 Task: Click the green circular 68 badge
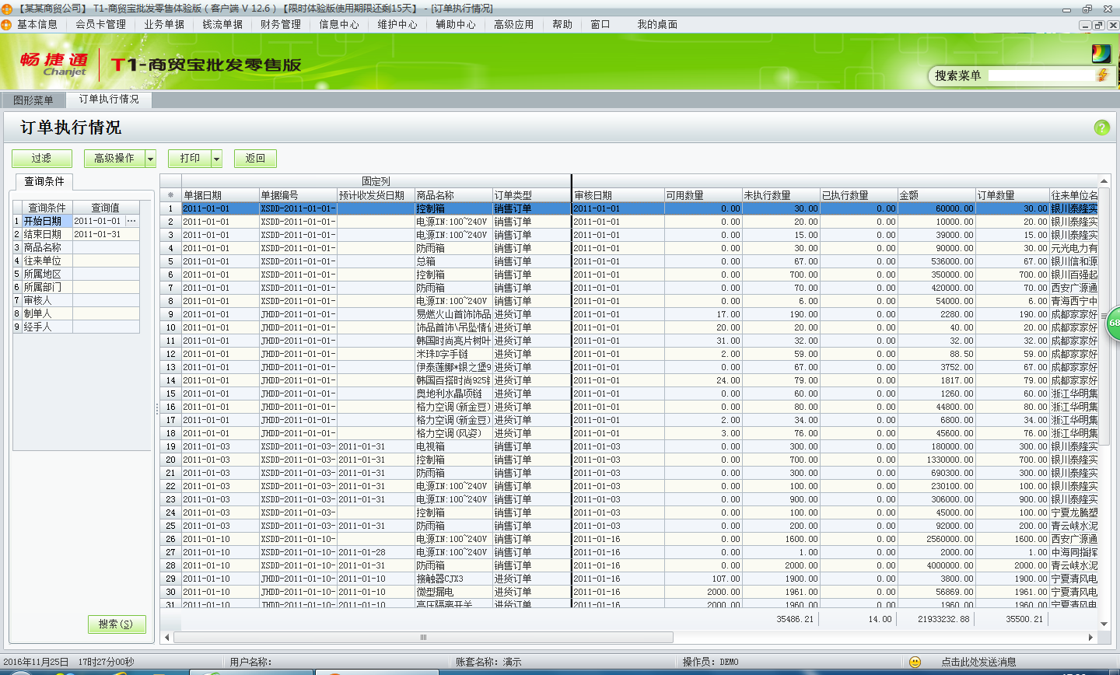(x=1114, y=323)
